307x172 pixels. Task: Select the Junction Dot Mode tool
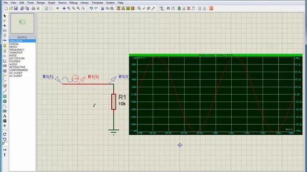tap(5, 25)
